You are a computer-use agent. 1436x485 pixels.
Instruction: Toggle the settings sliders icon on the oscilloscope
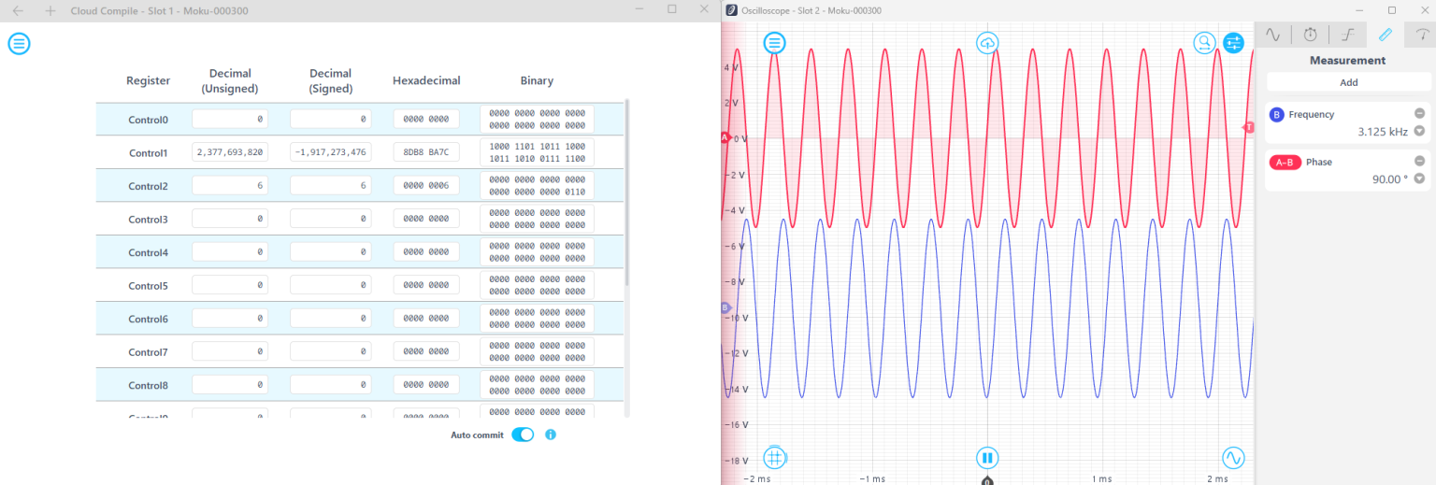pos(1234,43)
